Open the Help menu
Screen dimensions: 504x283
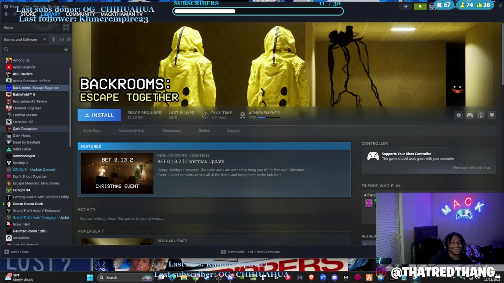coord(65,6)
